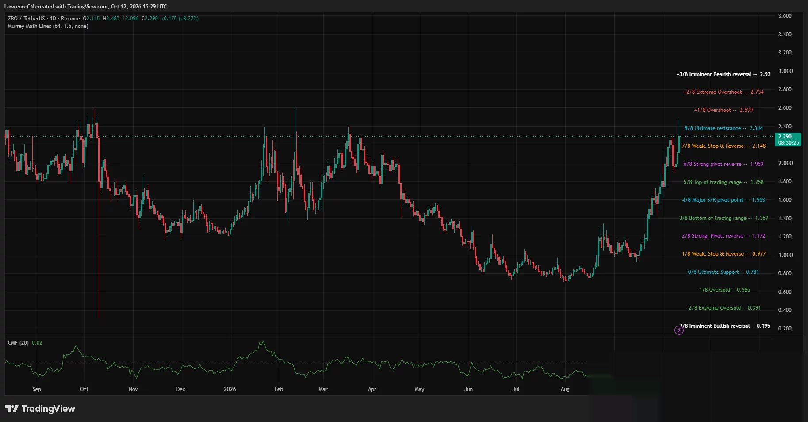Select the ZRO / TetherUS symbol title
Image resolution: width=808 pixels, height=422 pixels.
click(27, 19)
